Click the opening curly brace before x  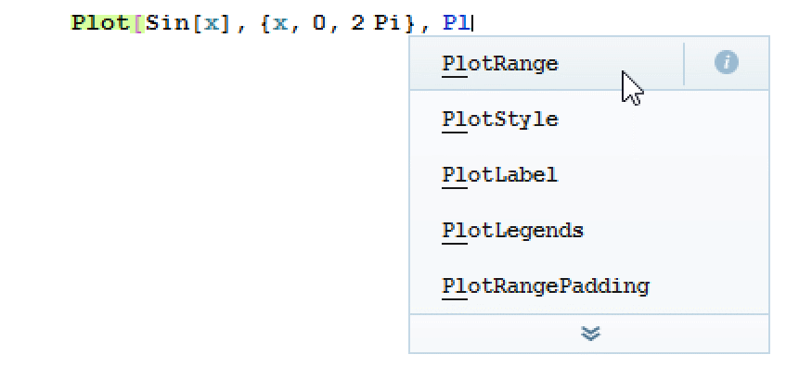[x=265, y=23]
